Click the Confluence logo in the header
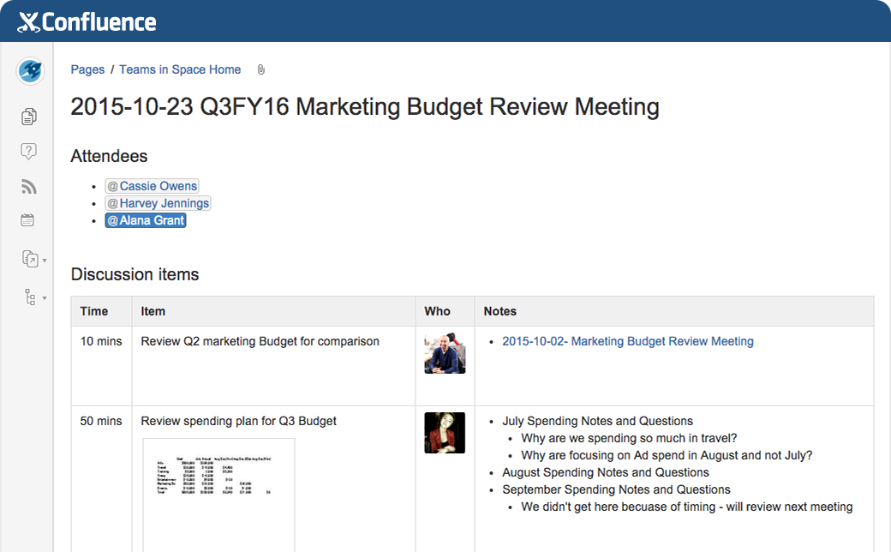The height and width of the screenshot is (552, 891). (x=87, y=21)
